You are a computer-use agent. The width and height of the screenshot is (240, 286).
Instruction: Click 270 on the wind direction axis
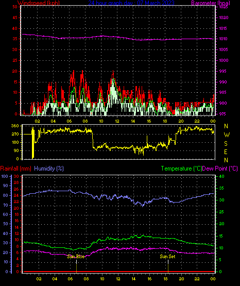click(15, 134)
